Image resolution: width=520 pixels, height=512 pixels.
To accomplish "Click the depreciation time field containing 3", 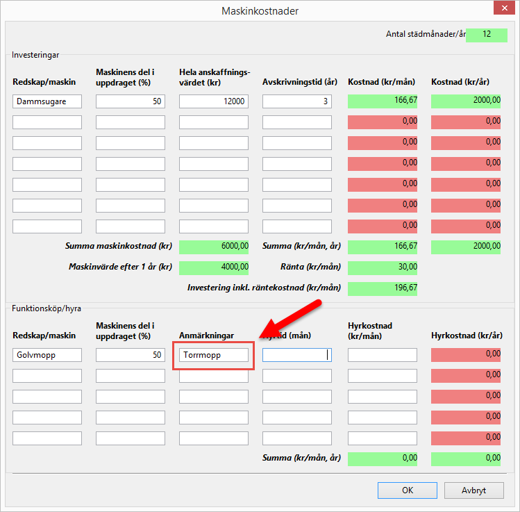I will click(296, 101).
